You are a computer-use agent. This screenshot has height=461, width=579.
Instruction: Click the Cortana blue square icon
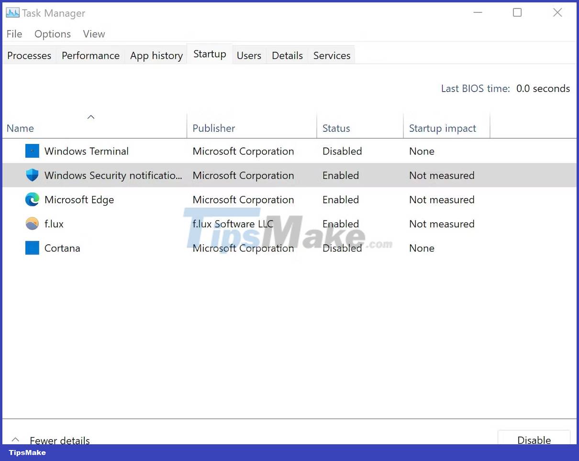(x=32, y=248)
